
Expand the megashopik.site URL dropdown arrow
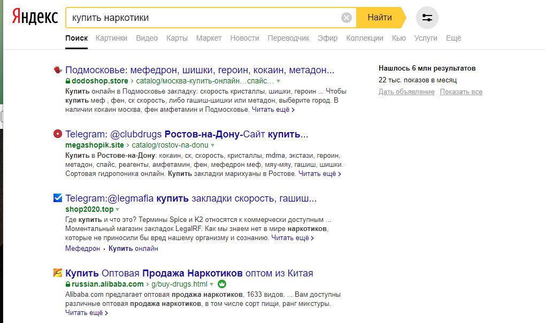click(212, 145)
